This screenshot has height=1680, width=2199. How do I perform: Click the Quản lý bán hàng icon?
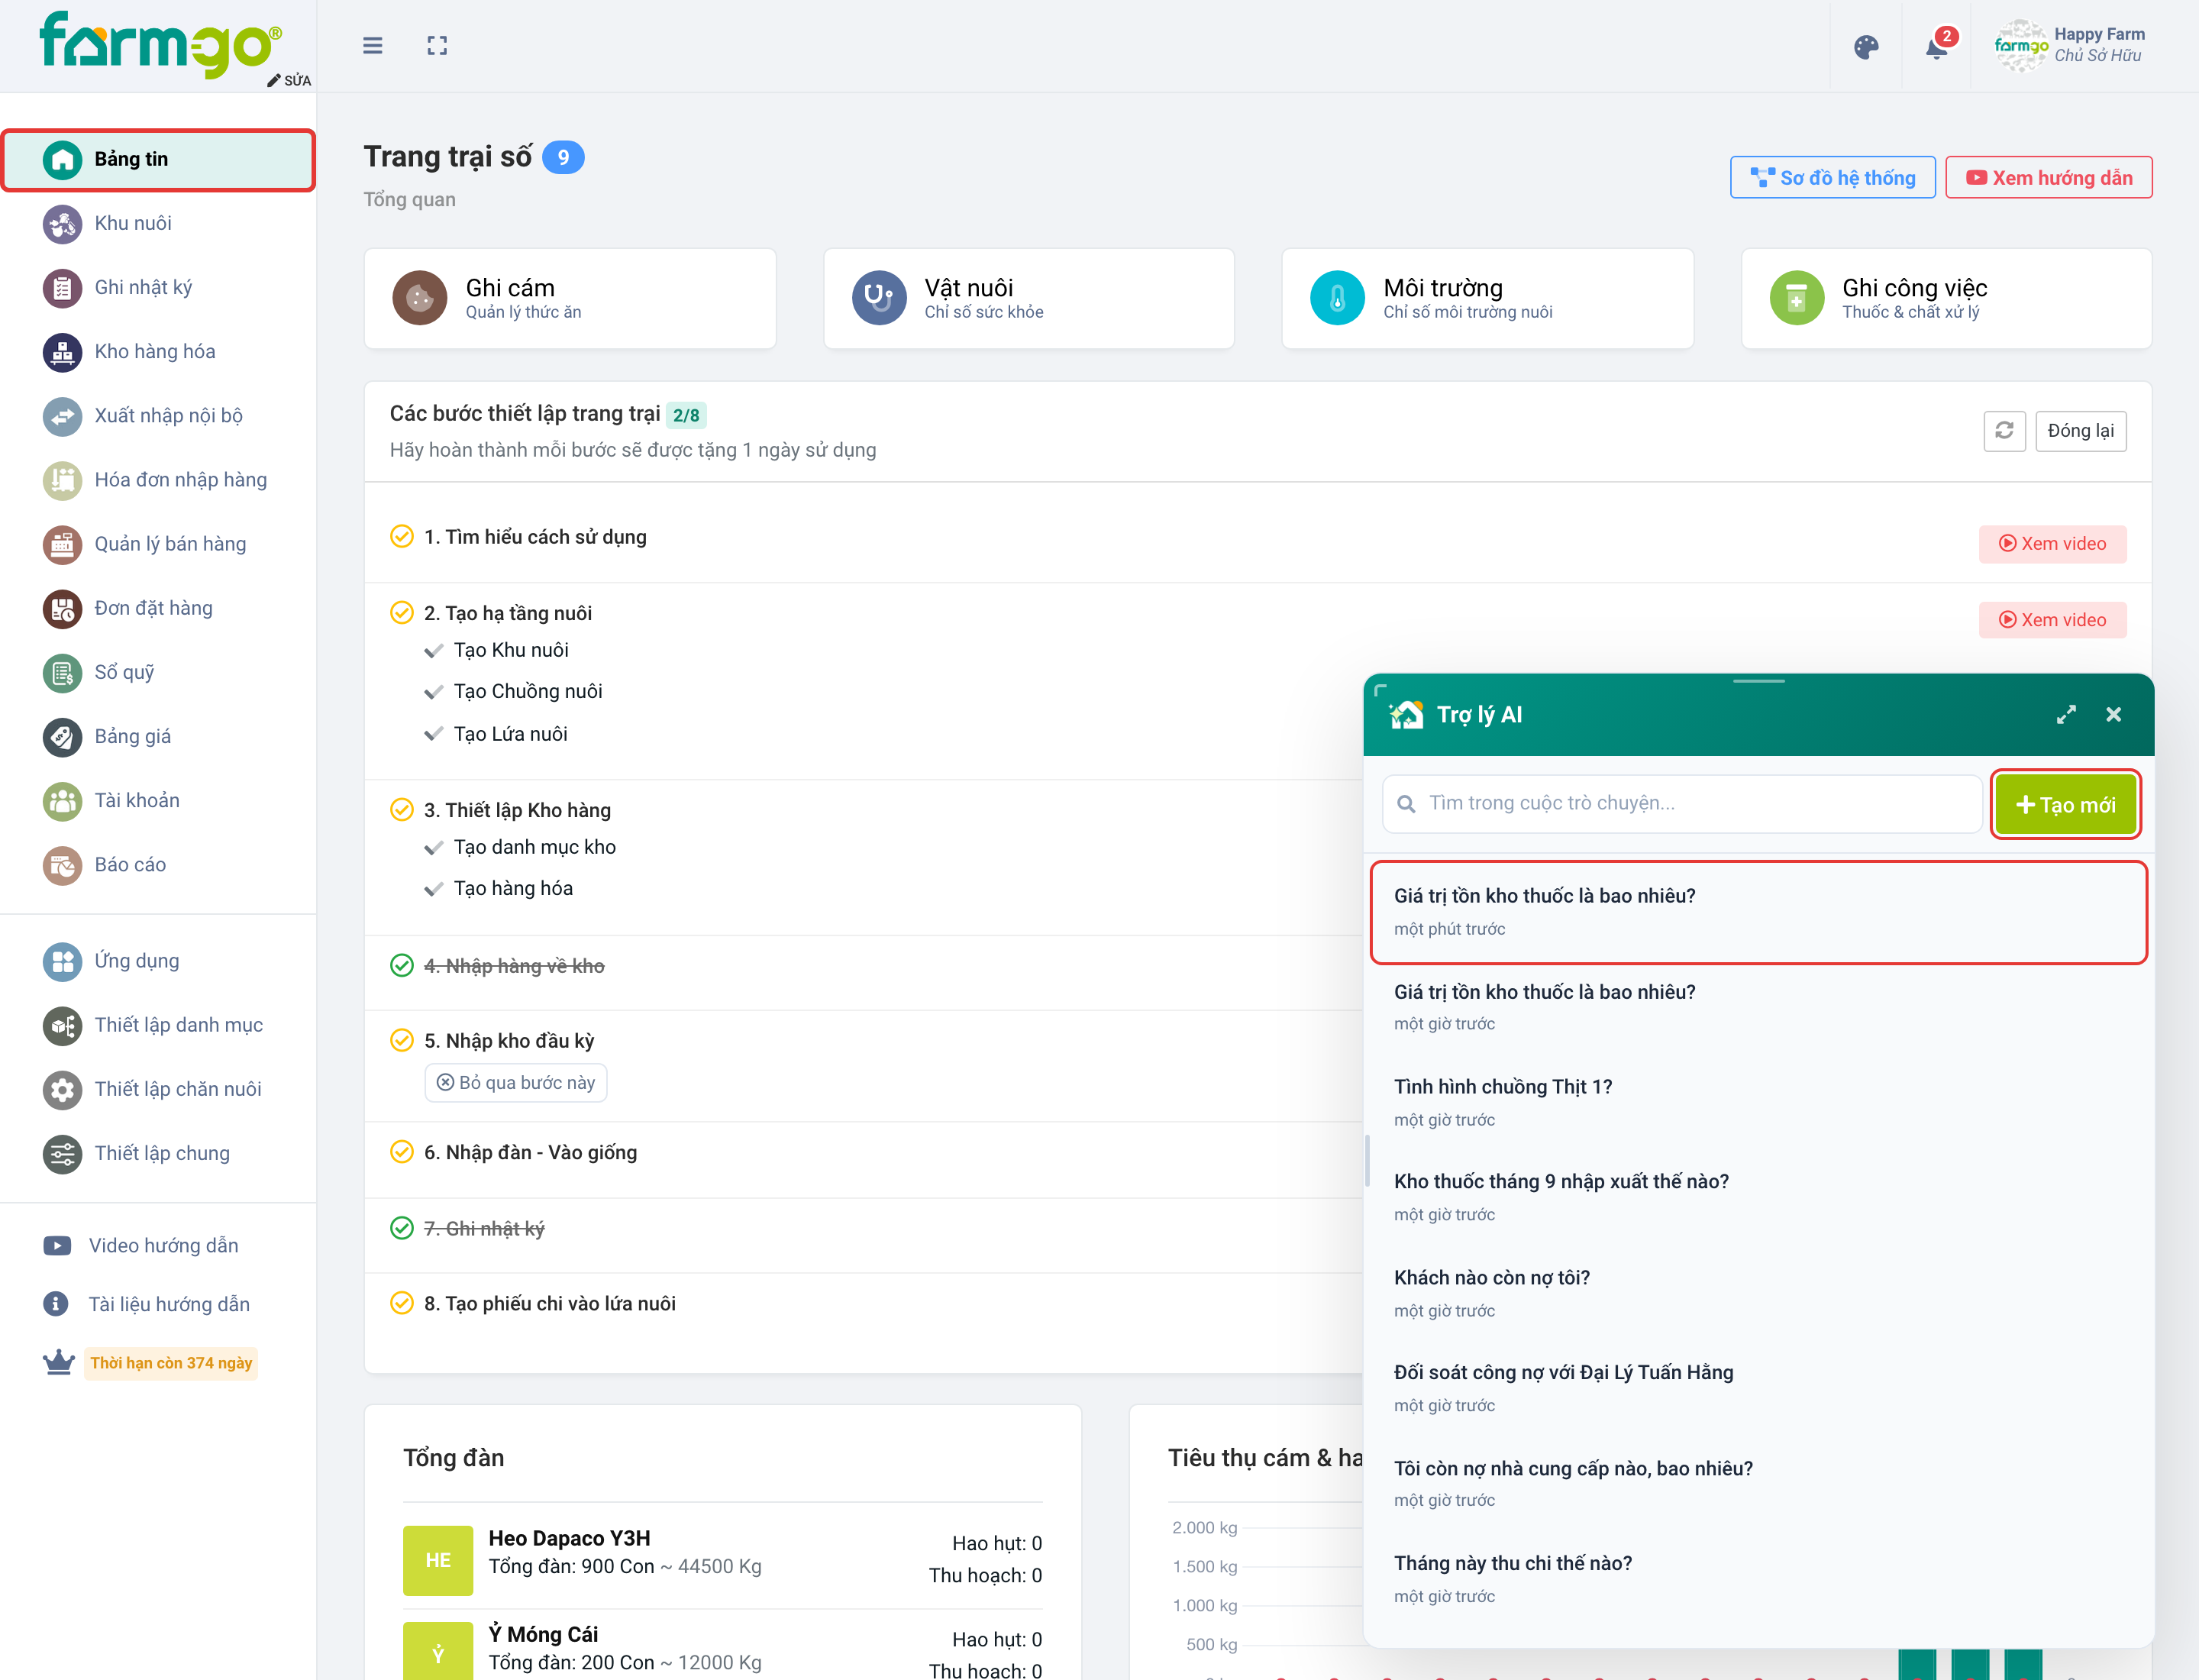coord(62,544)
